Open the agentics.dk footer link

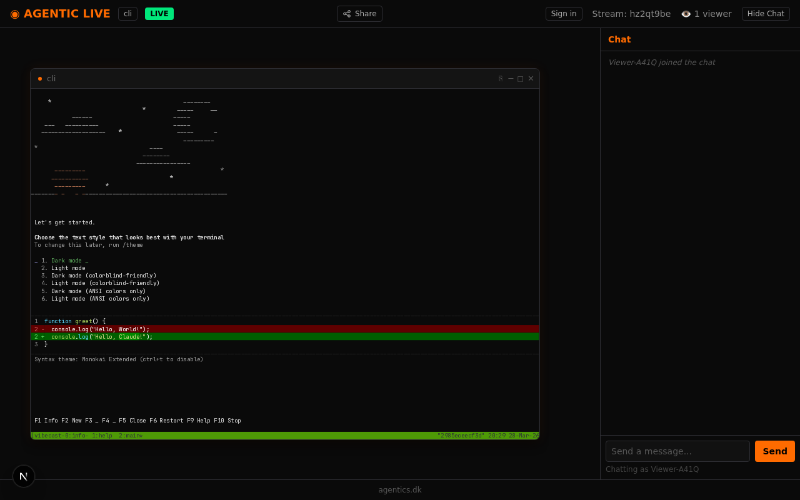[x=400, y=490]
